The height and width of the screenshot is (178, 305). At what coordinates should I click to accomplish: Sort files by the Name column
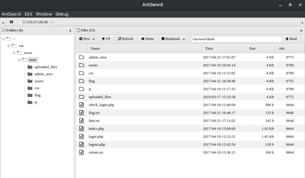pyautogui.click(x=145, y=48)
